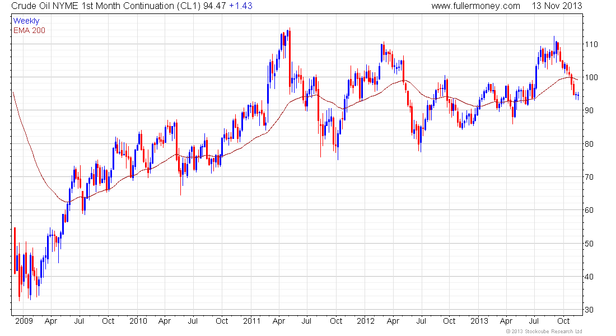The image size is (616, 336).
Task: Click the 2013 year label on time axis
Action: point(479,321)
